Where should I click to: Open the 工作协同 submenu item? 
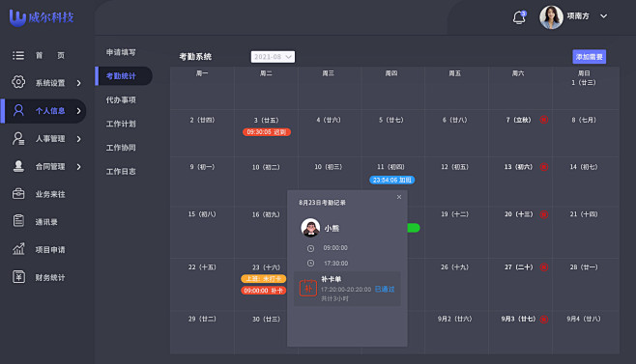(121, 148)
